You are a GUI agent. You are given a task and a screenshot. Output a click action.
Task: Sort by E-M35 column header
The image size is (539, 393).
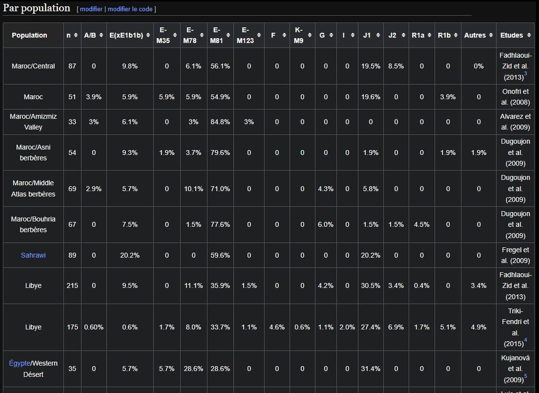coord(166,35)
